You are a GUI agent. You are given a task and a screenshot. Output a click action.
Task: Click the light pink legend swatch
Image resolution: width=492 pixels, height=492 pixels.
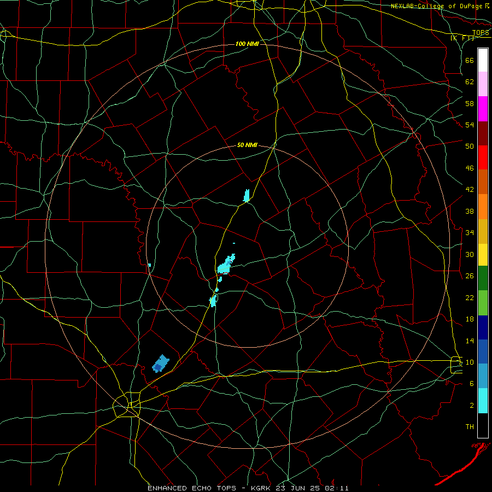[483, 84]
